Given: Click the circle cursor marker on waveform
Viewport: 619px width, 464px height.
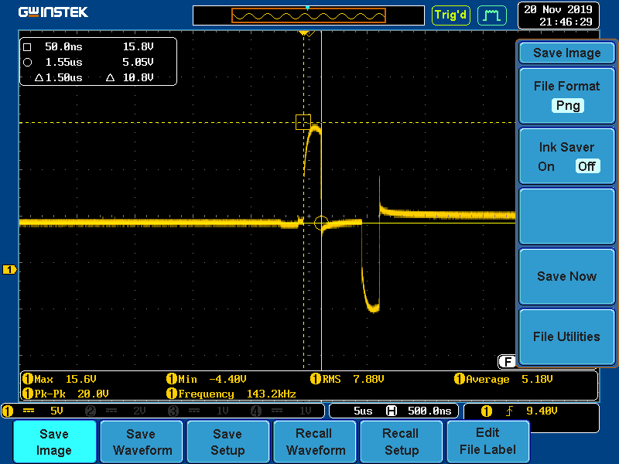Looking at the screenshot, I should pos(322,223).
